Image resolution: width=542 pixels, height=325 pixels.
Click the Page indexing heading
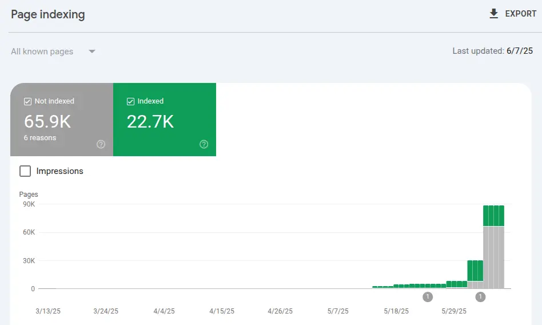pyautogui.click(x=48, y=15)
